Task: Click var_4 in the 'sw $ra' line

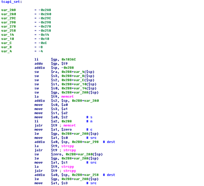Action: [79, 72]
